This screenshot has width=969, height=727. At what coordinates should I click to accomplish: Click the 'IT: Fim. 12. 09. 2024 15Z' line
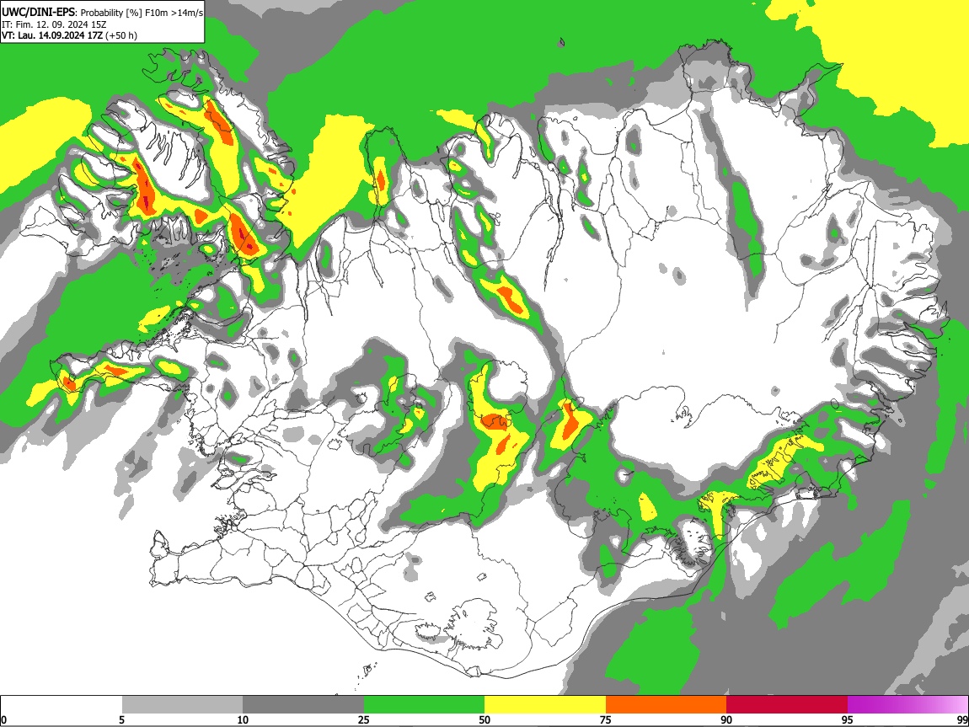(x=54, y=24)
